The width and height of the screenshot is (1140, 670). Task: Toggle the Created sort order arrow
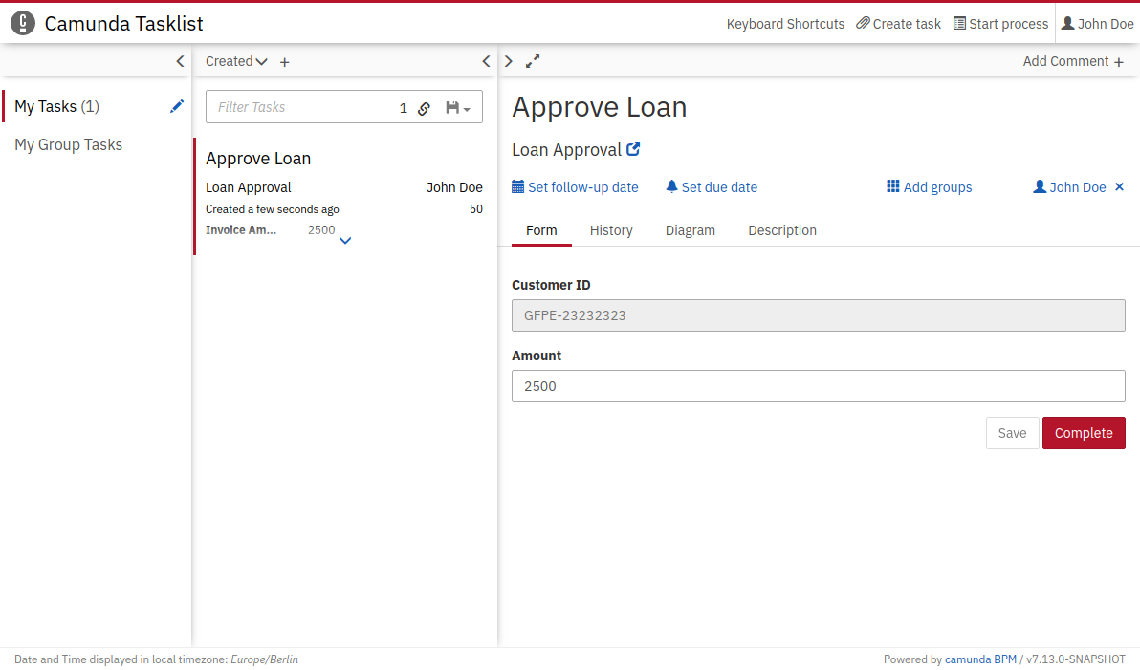[261, 62]
